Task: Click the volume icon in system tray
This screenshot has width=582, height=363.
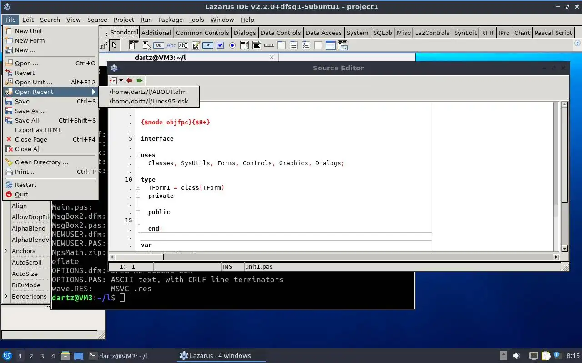Action: (x=516, y=356)
